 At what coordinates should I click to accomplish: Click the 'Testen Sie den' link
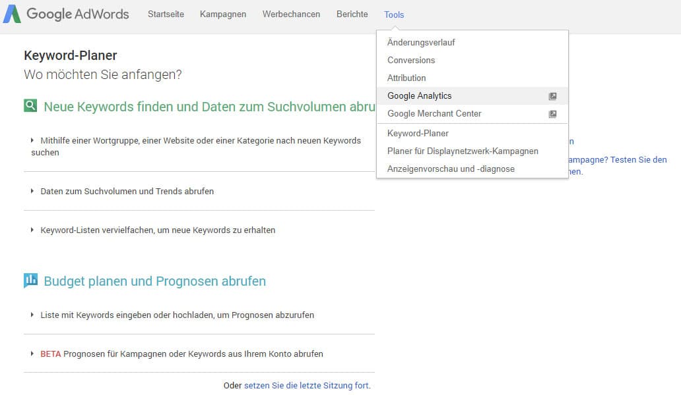[x=639, y=160]
